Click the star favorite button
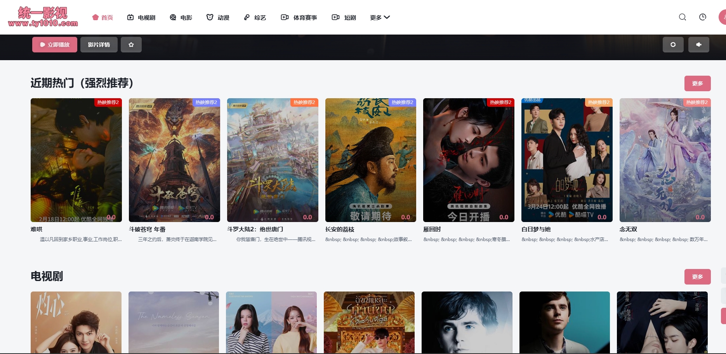 [x=131, y=45]
